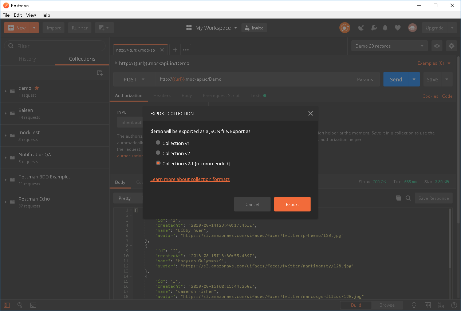
Task: Open the New button dropdown arrow
Action: [x=34, y=28]
